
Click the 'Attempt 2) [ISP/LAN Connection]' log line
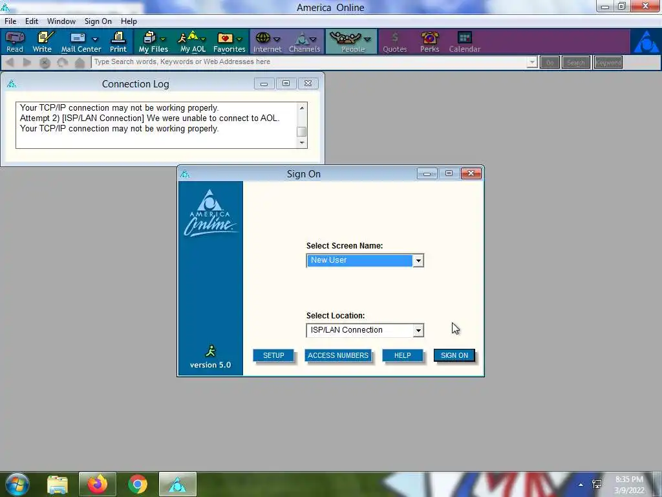tap(149, 118)
